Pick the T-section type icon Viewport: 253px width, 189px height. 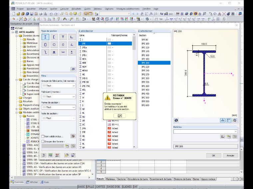click(63, 37)
